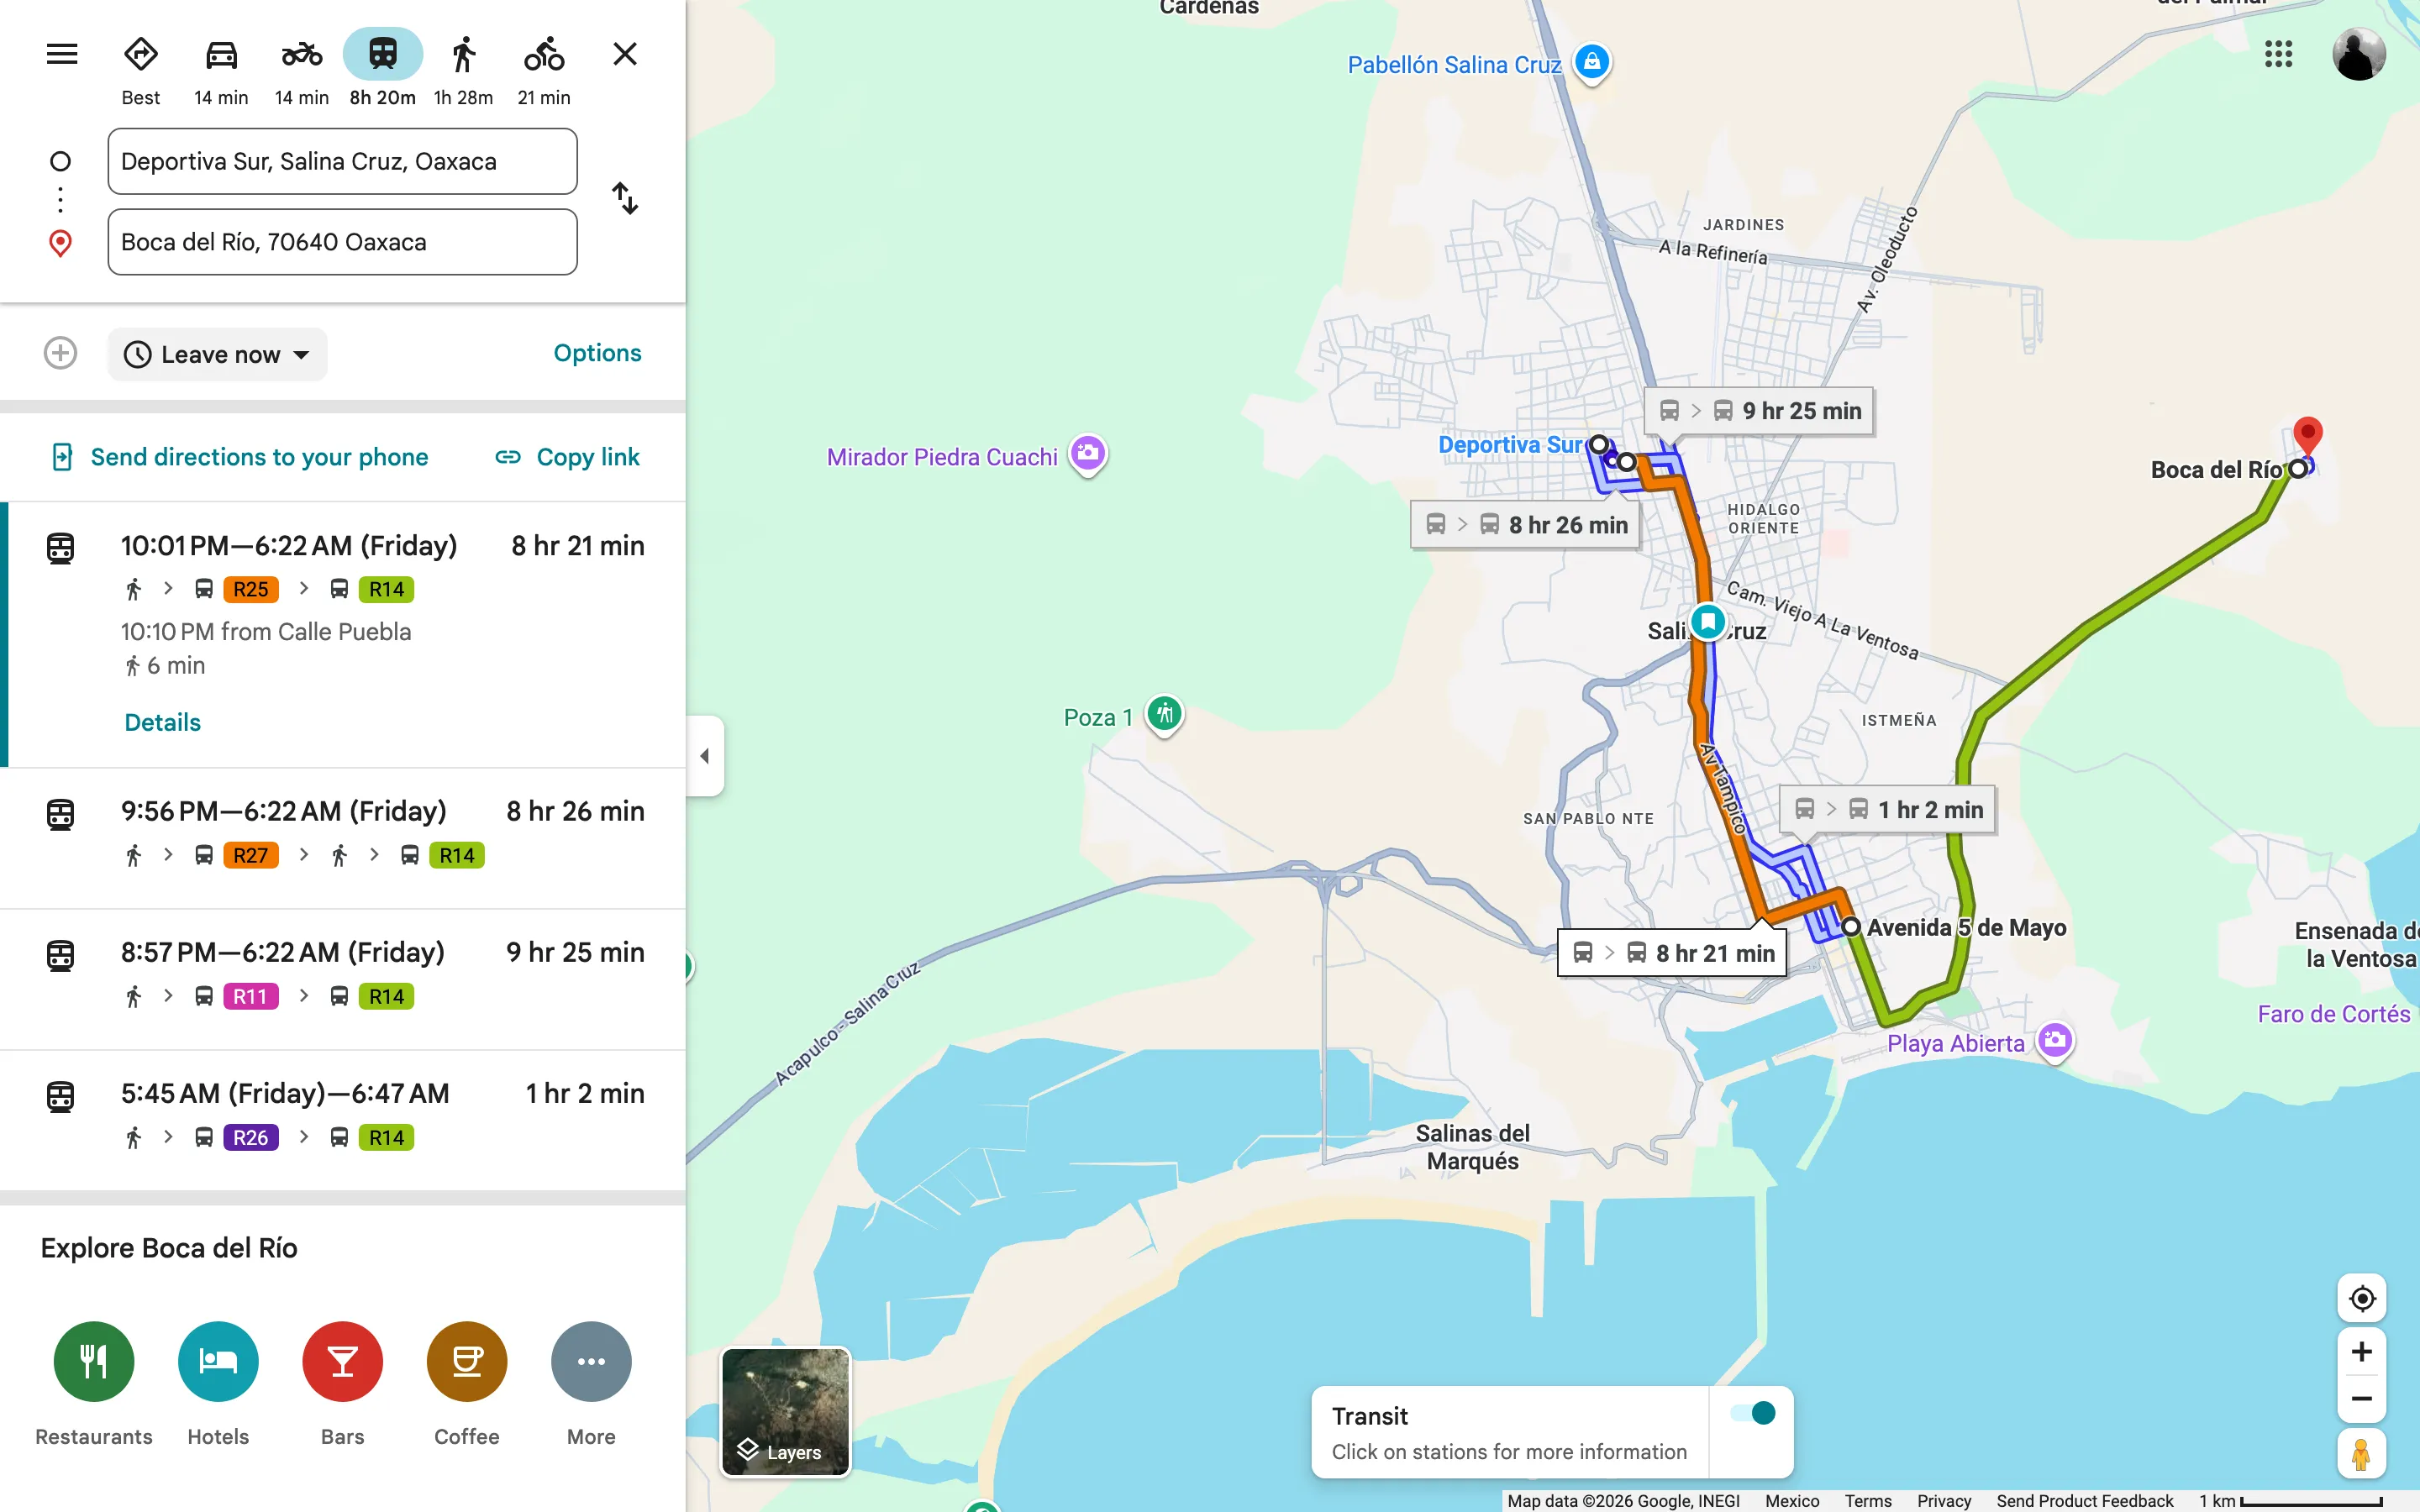The image size is (2420, 1512).
Task: Click the 9 hr 25 min map callout
Action: click(x=1760, y=411)
